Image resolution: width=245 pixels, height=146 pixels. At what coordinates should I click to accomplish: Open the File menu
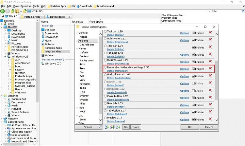tap(3, 6)
